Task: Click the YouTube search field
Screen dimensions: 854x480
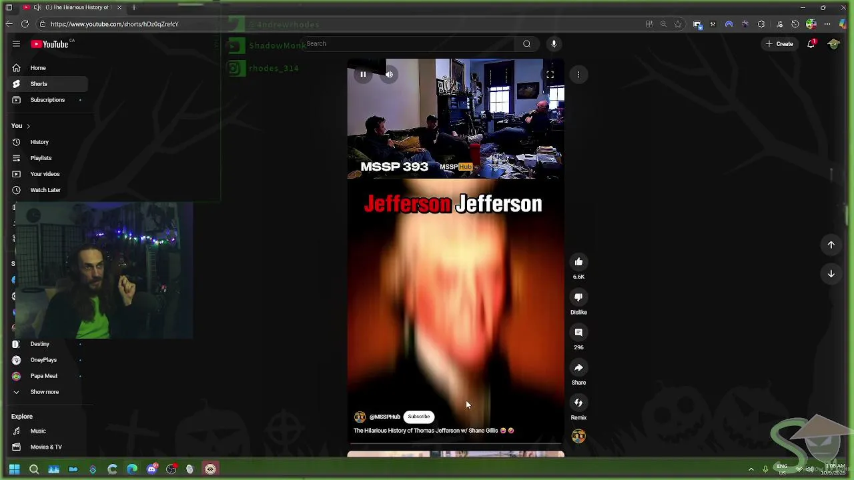Action: click(407, 44)
